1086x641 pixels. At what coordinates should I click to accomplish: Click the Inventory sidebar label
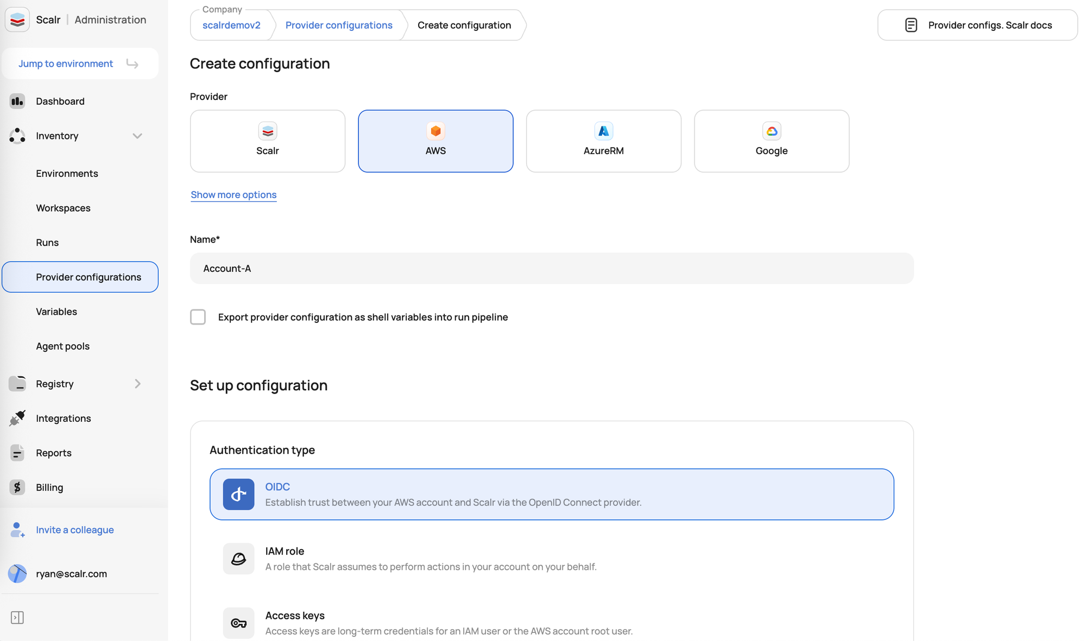pos(57,136)
